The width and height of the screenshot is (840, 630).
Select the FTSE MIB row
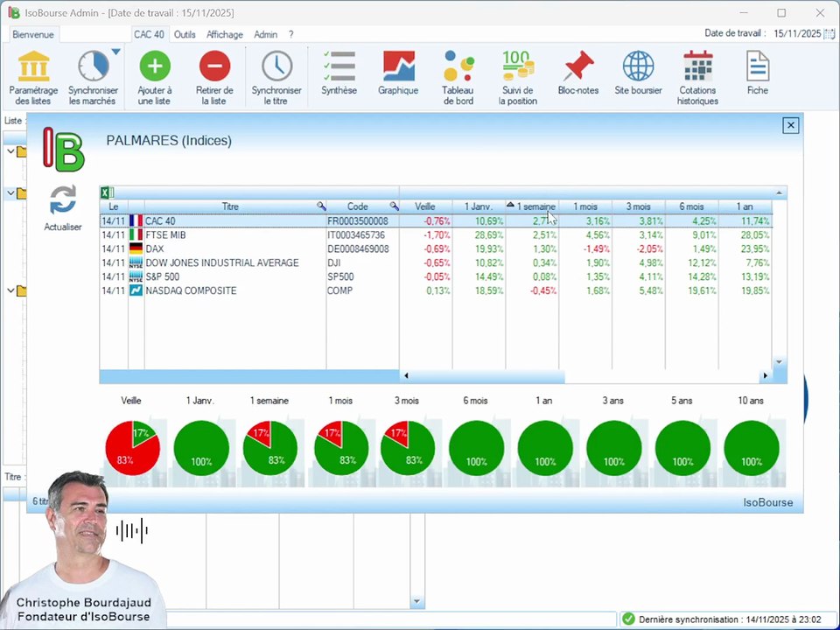[436, 234]
